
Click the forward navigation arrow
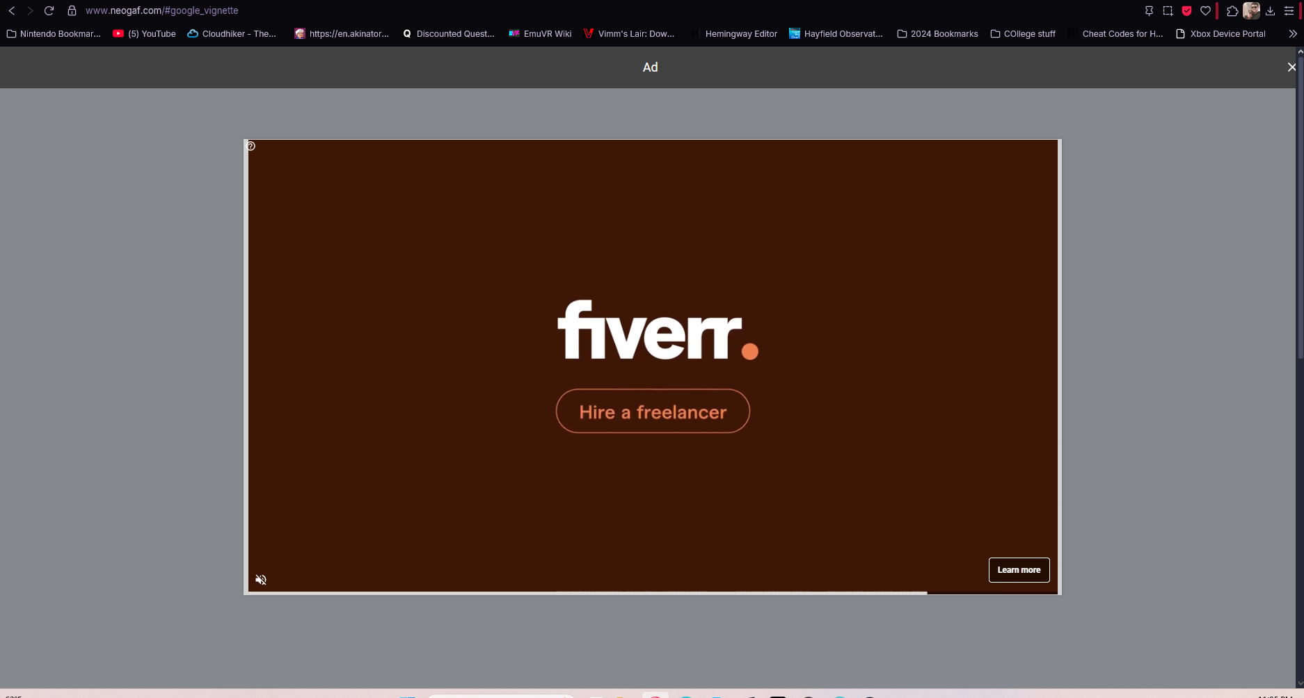(x=30, y=10)
